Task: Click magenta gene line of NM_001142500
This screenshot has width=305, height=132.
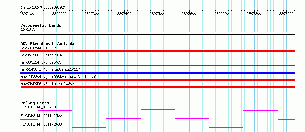Action: coord(158,119)
